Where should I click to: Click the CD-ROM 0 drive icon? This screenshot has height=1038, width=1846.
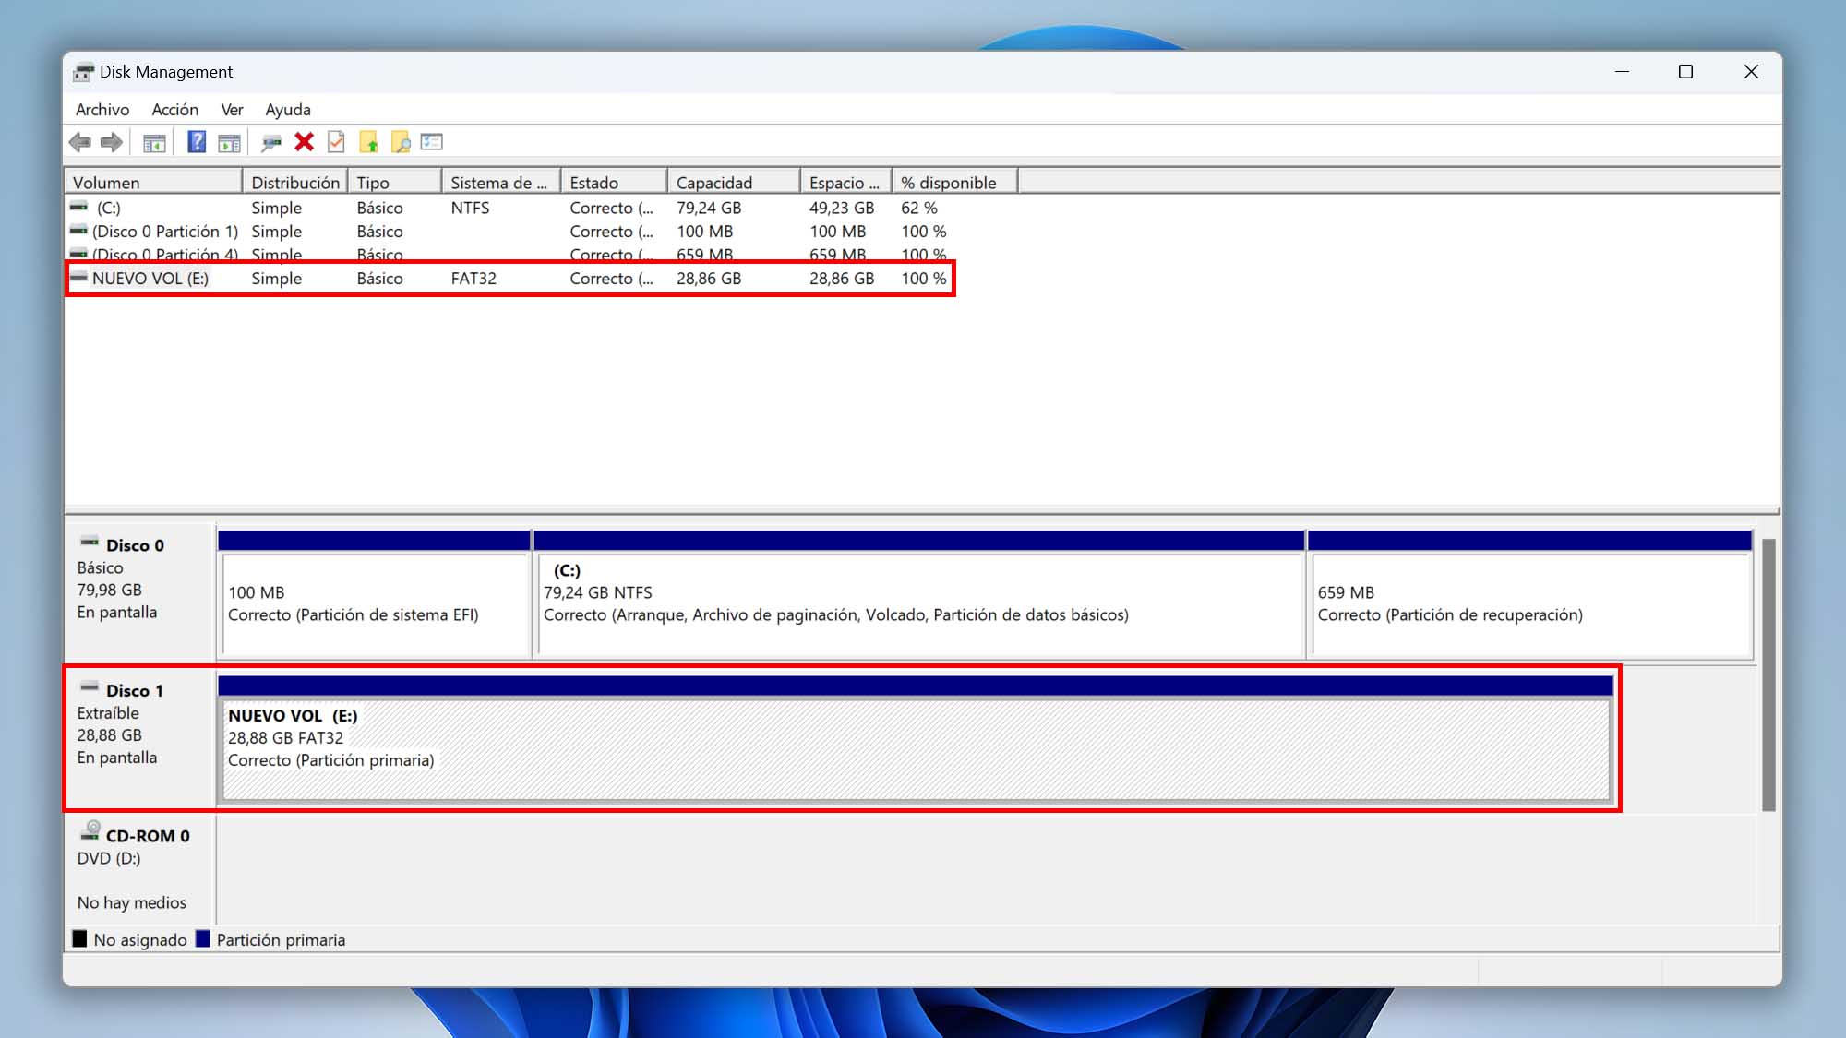click(x=90, y=830)
